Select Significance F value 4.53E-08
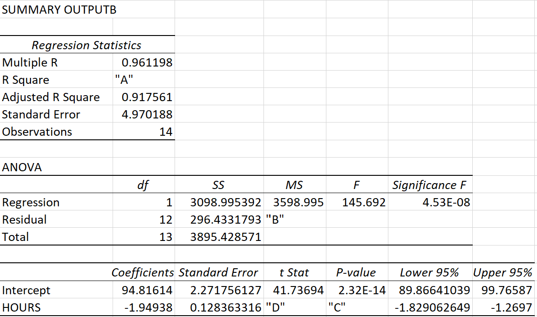The width and height of the screenshot is (537, 317). pyautogui.click(x=446, y=202)
